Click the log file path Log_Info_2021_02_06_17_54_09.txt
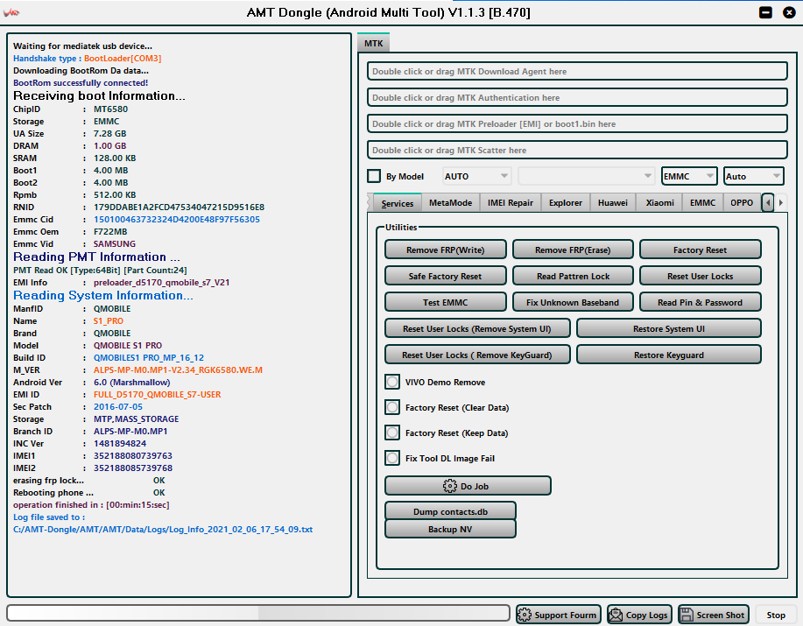Image resolution: width=803 pixels, height=626 pixels. pos(163,530)
